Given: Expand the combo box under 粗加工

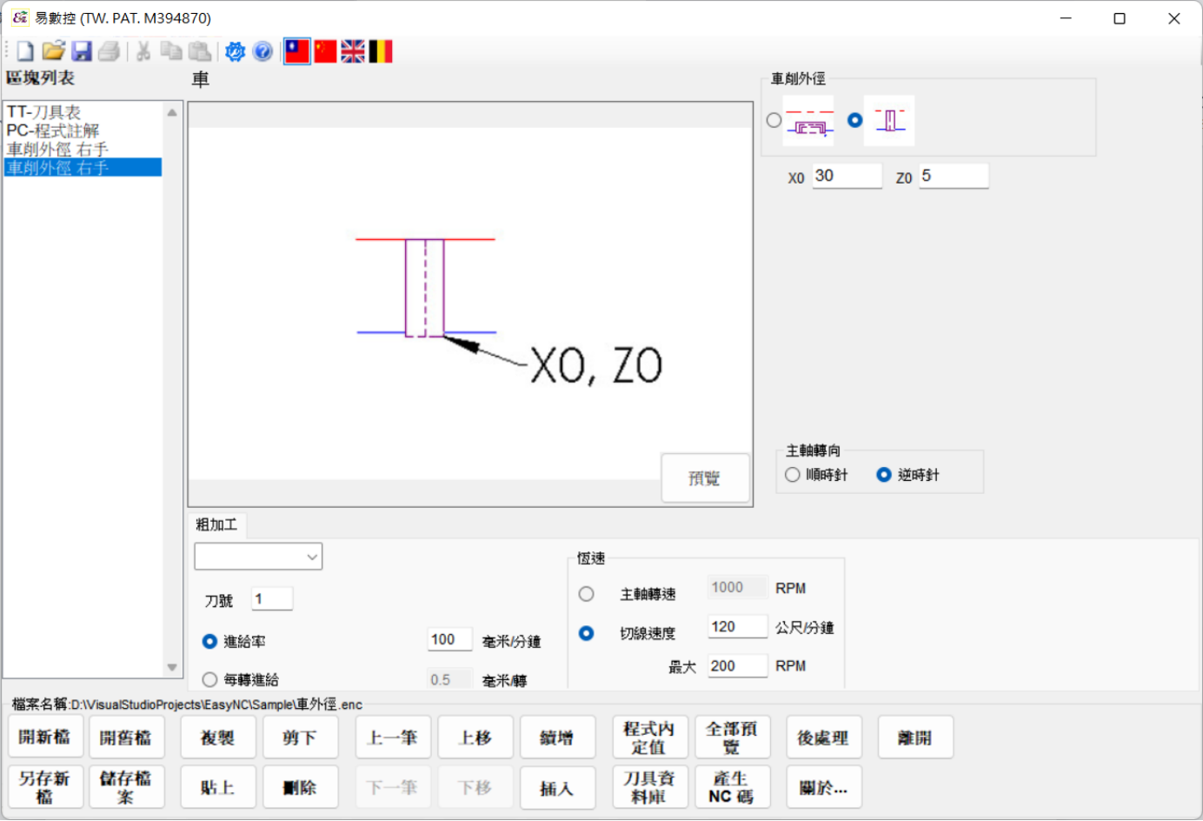Looking at the screenshot, I should [x=312, y=557].
